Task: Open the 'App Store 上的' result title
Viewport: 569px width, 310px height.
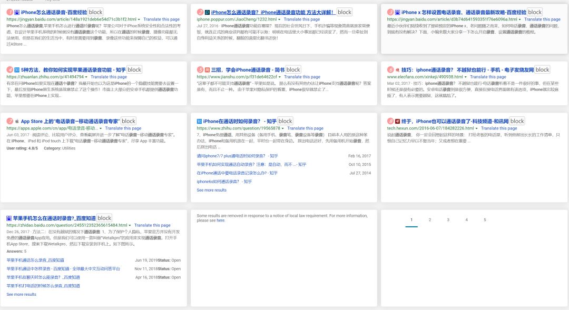Action: click(x=70, y=122)
